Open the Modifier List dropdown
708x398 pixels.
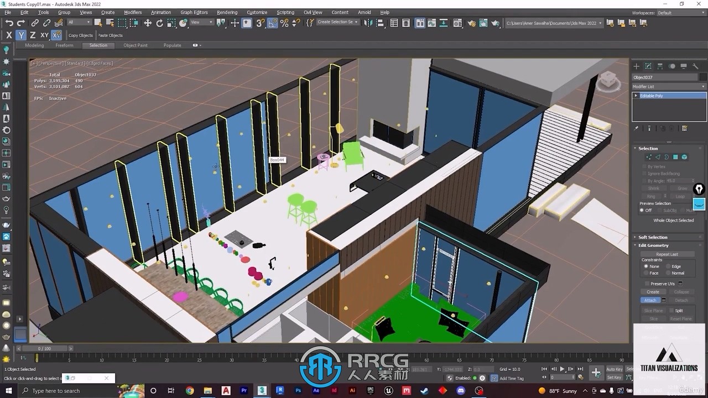pyautogui.click(x=669, y=86)
